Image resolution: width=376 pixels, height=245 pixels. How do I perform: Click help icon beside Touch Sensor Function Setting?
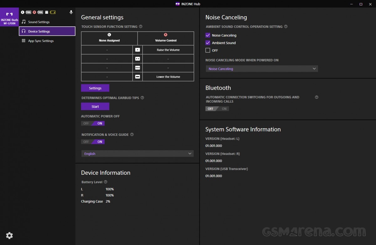[141, 27]
